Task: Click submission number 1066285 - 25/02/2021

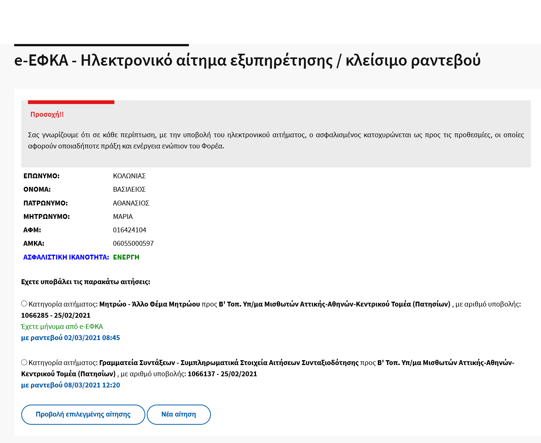Action: click(56, 315)
